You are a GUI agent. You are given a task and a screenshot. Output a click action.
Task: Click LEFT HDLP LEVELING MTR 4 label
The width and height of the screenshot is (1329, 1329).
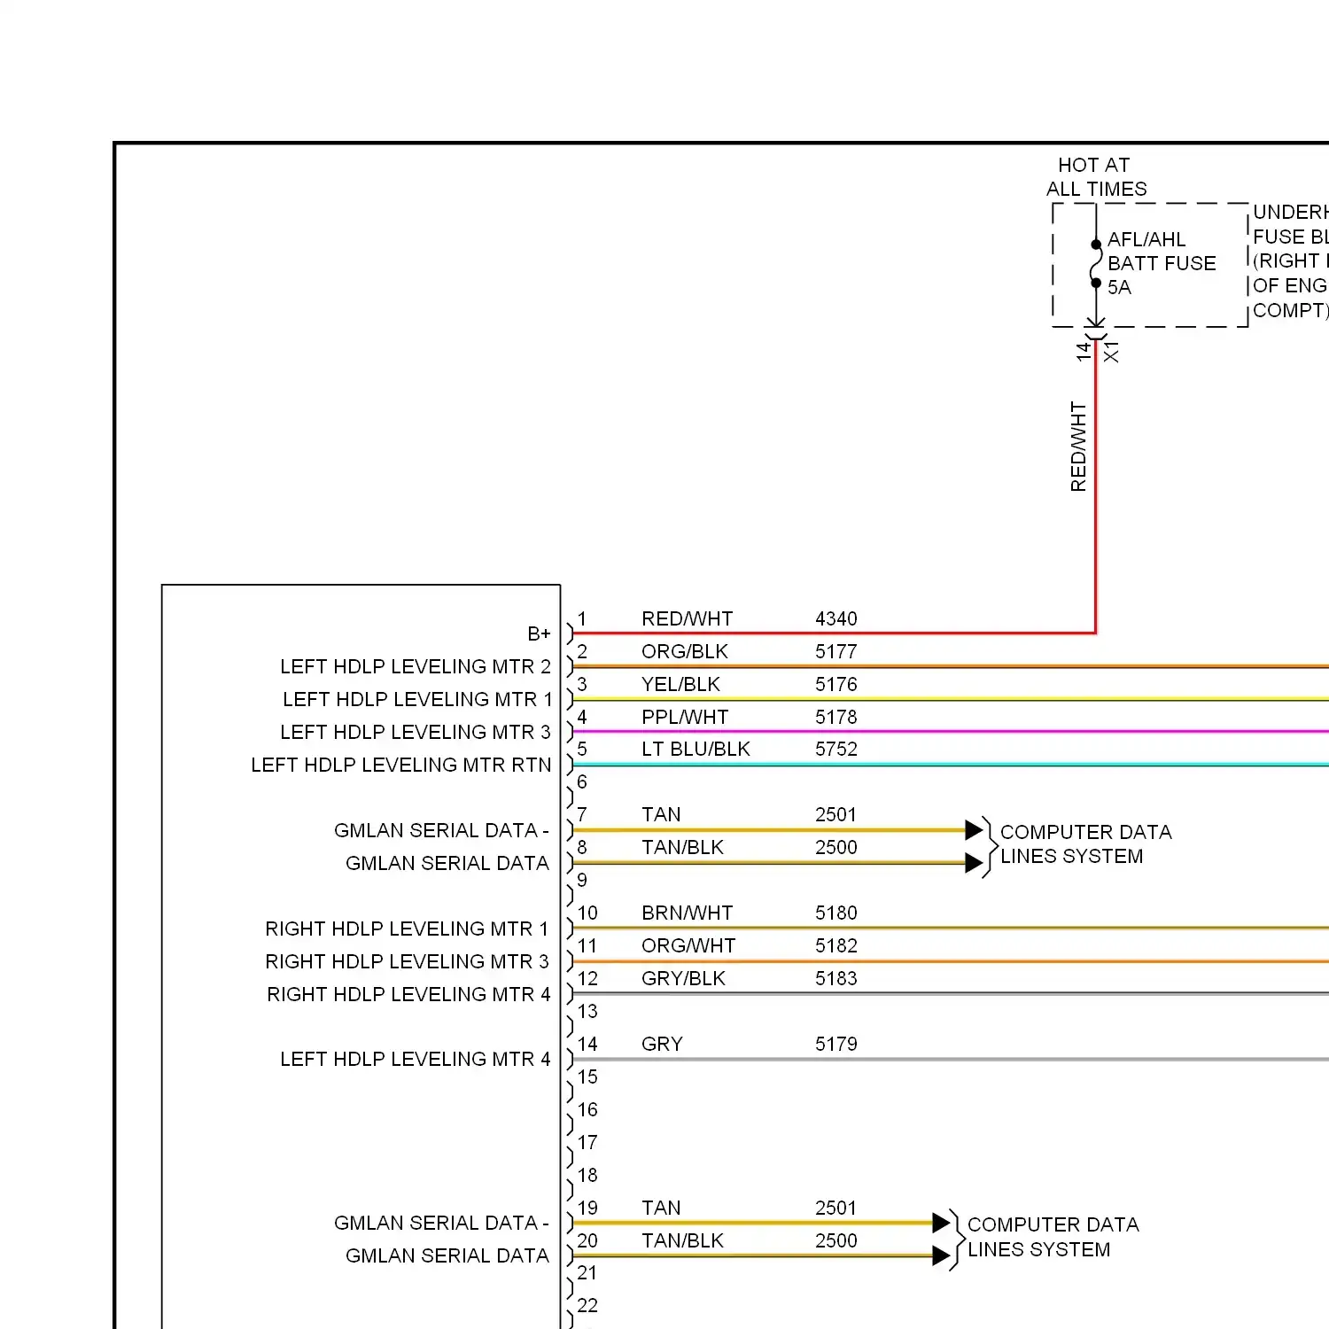tap(416, 1059)
